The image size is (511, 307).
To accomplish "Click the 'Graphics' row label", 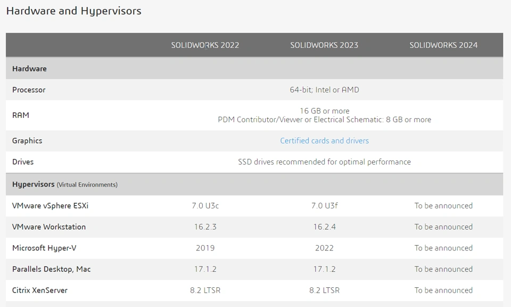I will tap(27, 141).
